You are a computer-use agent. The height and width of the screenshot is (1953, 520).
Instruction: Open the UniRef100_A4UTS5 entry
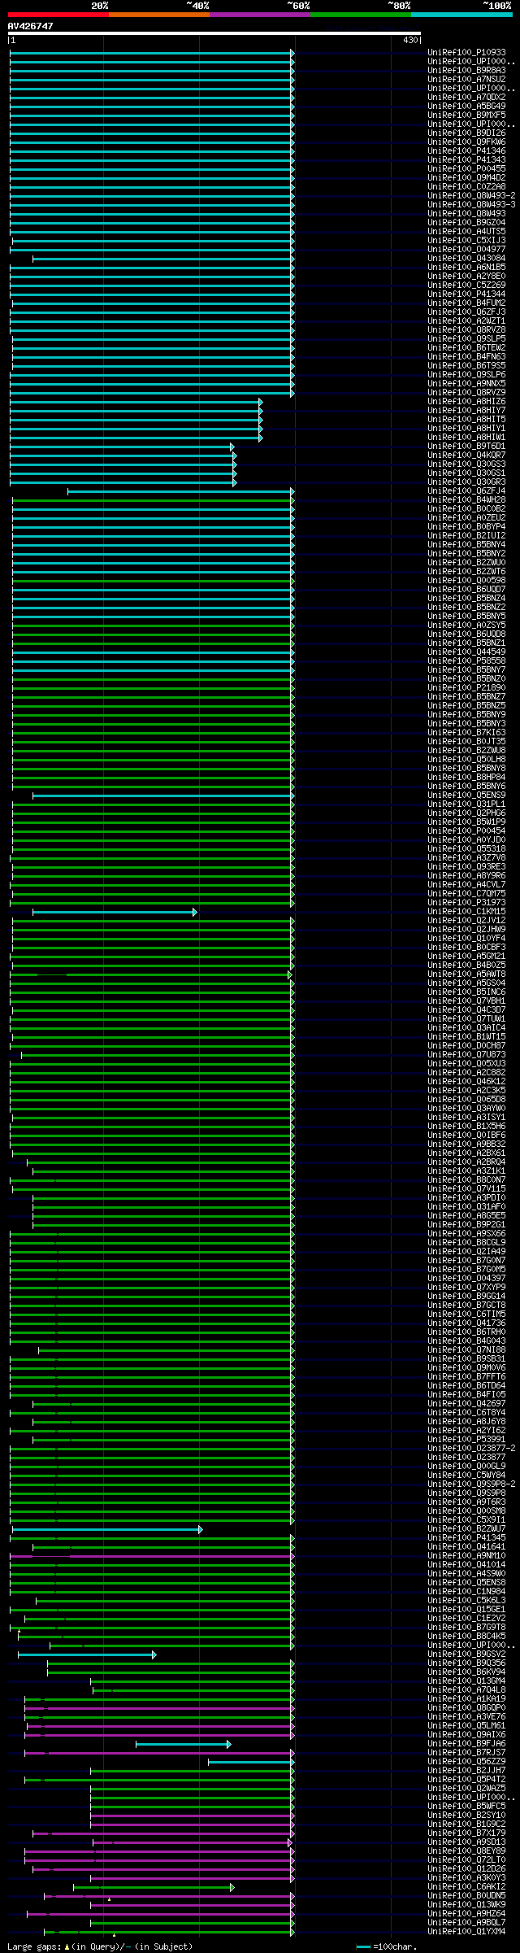466,232
